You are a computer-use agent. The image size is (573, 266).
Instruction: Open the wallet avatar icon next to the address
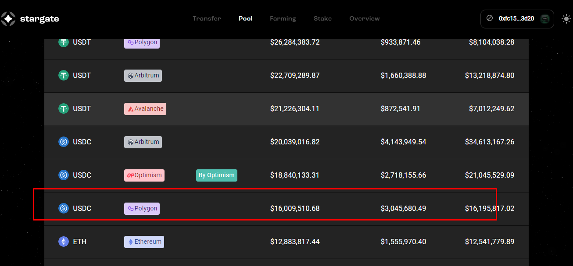pyautogui.click(x=545, y=19)
